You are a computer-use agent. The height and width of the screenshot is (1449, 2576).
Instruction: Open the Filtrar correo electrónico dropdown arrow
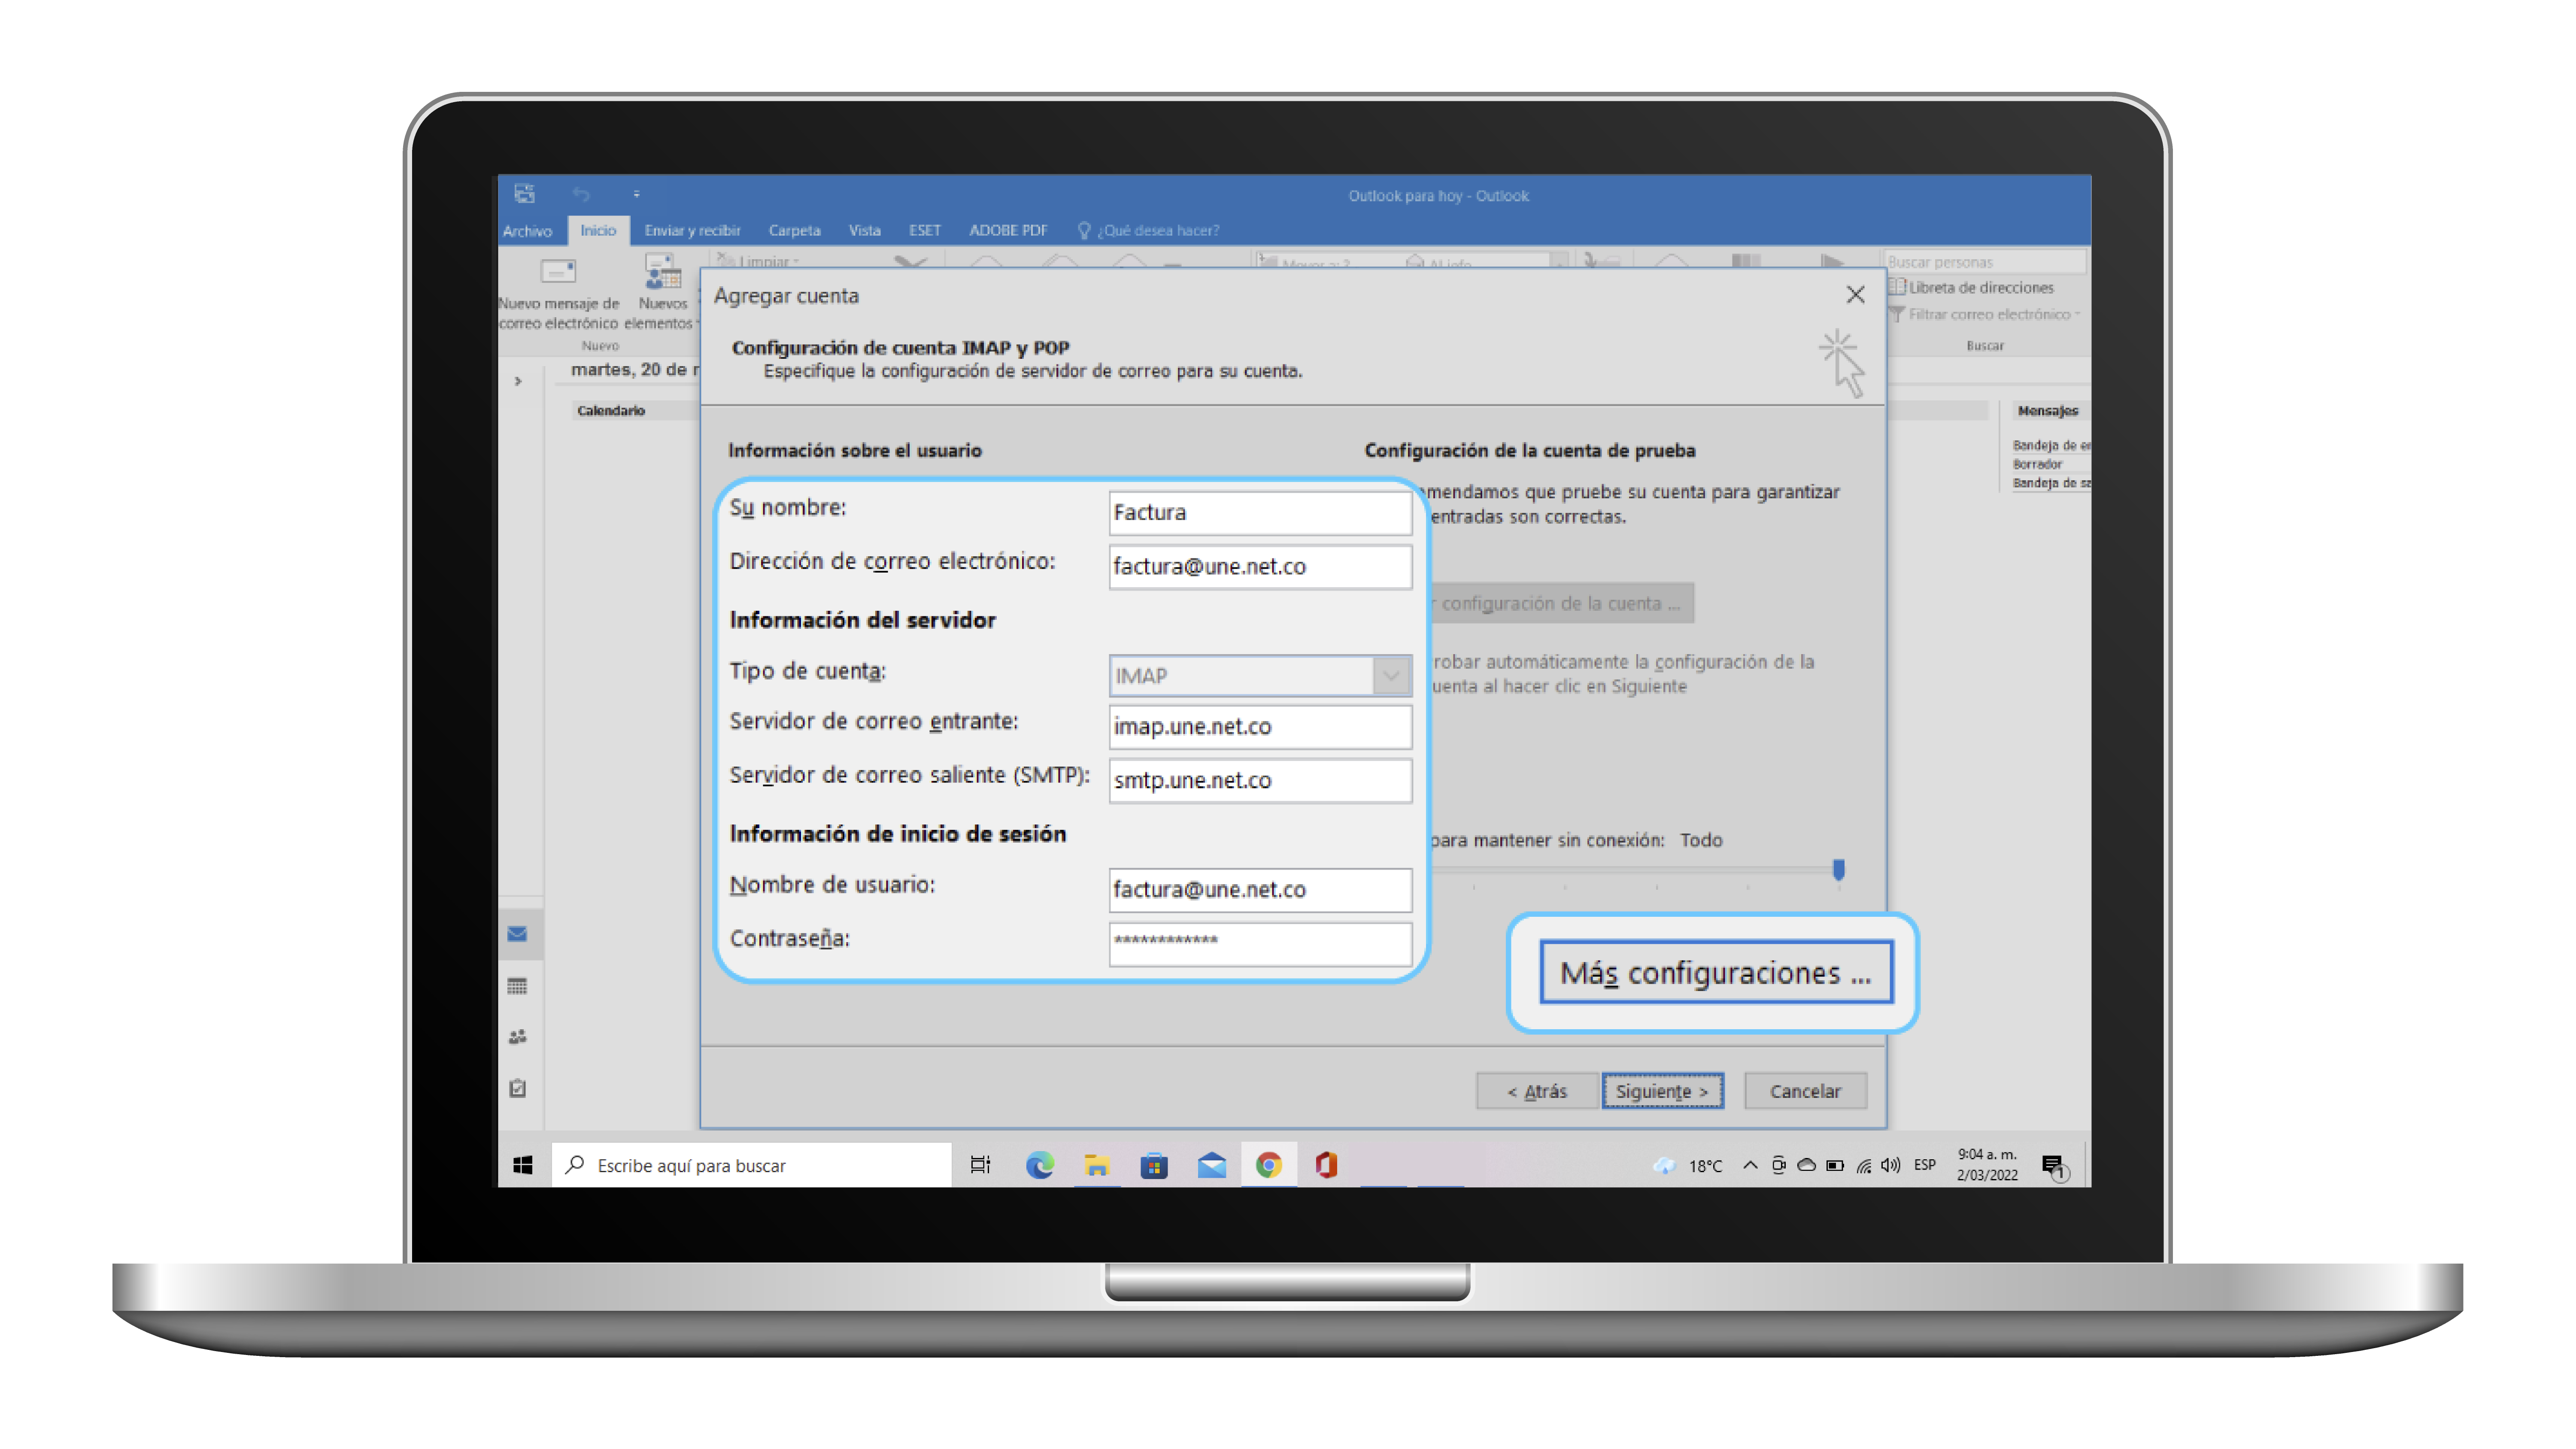tap(2077, 314)
